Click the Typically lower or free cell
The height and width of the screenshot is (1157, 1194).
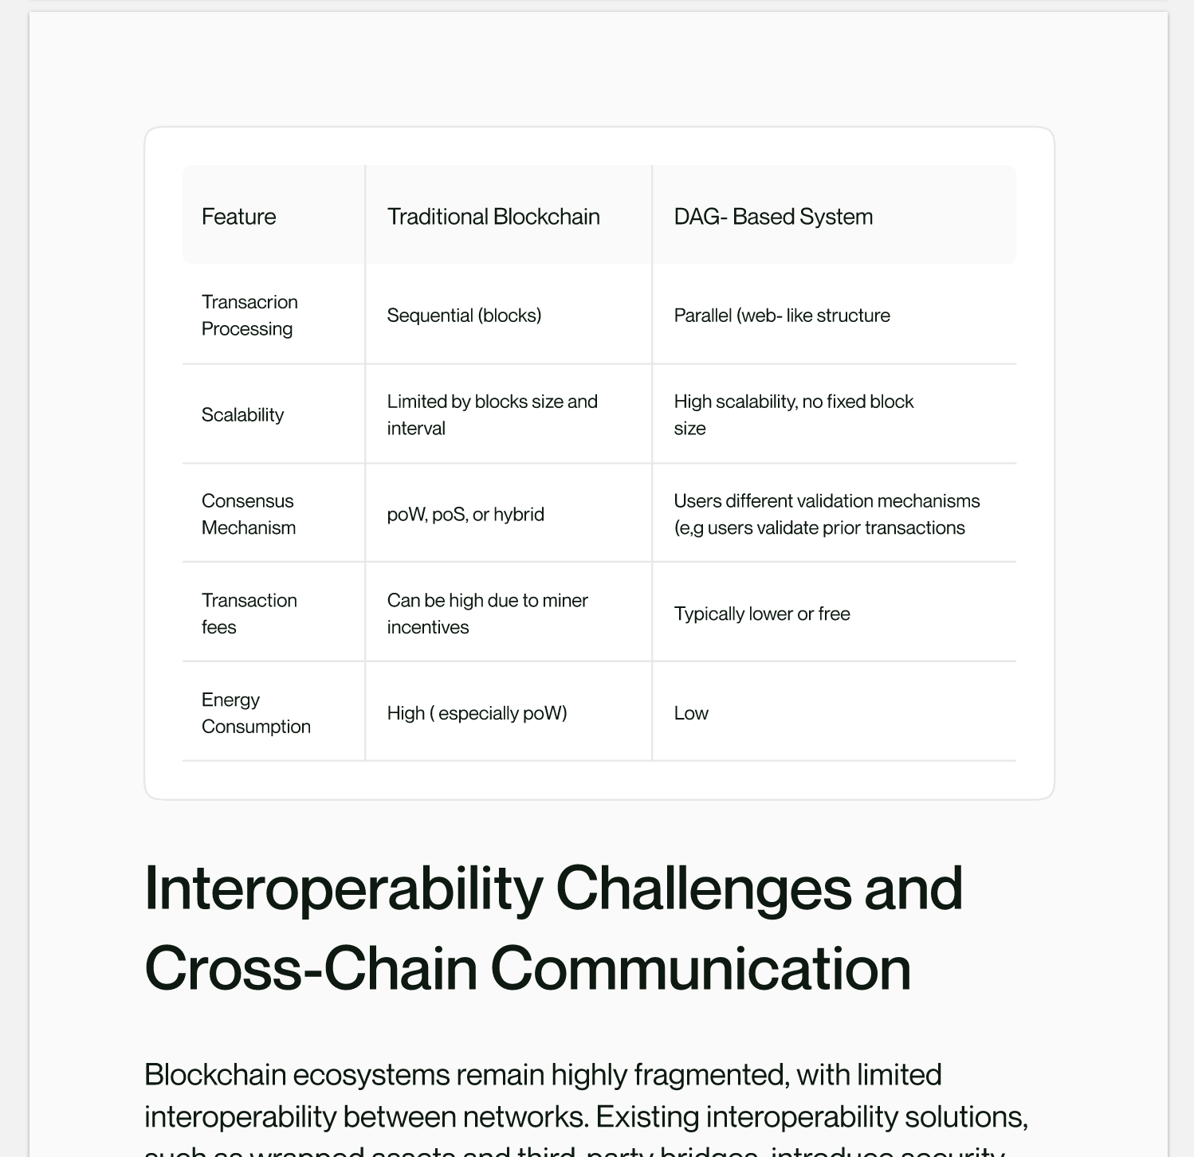click(x=761, y=614)
